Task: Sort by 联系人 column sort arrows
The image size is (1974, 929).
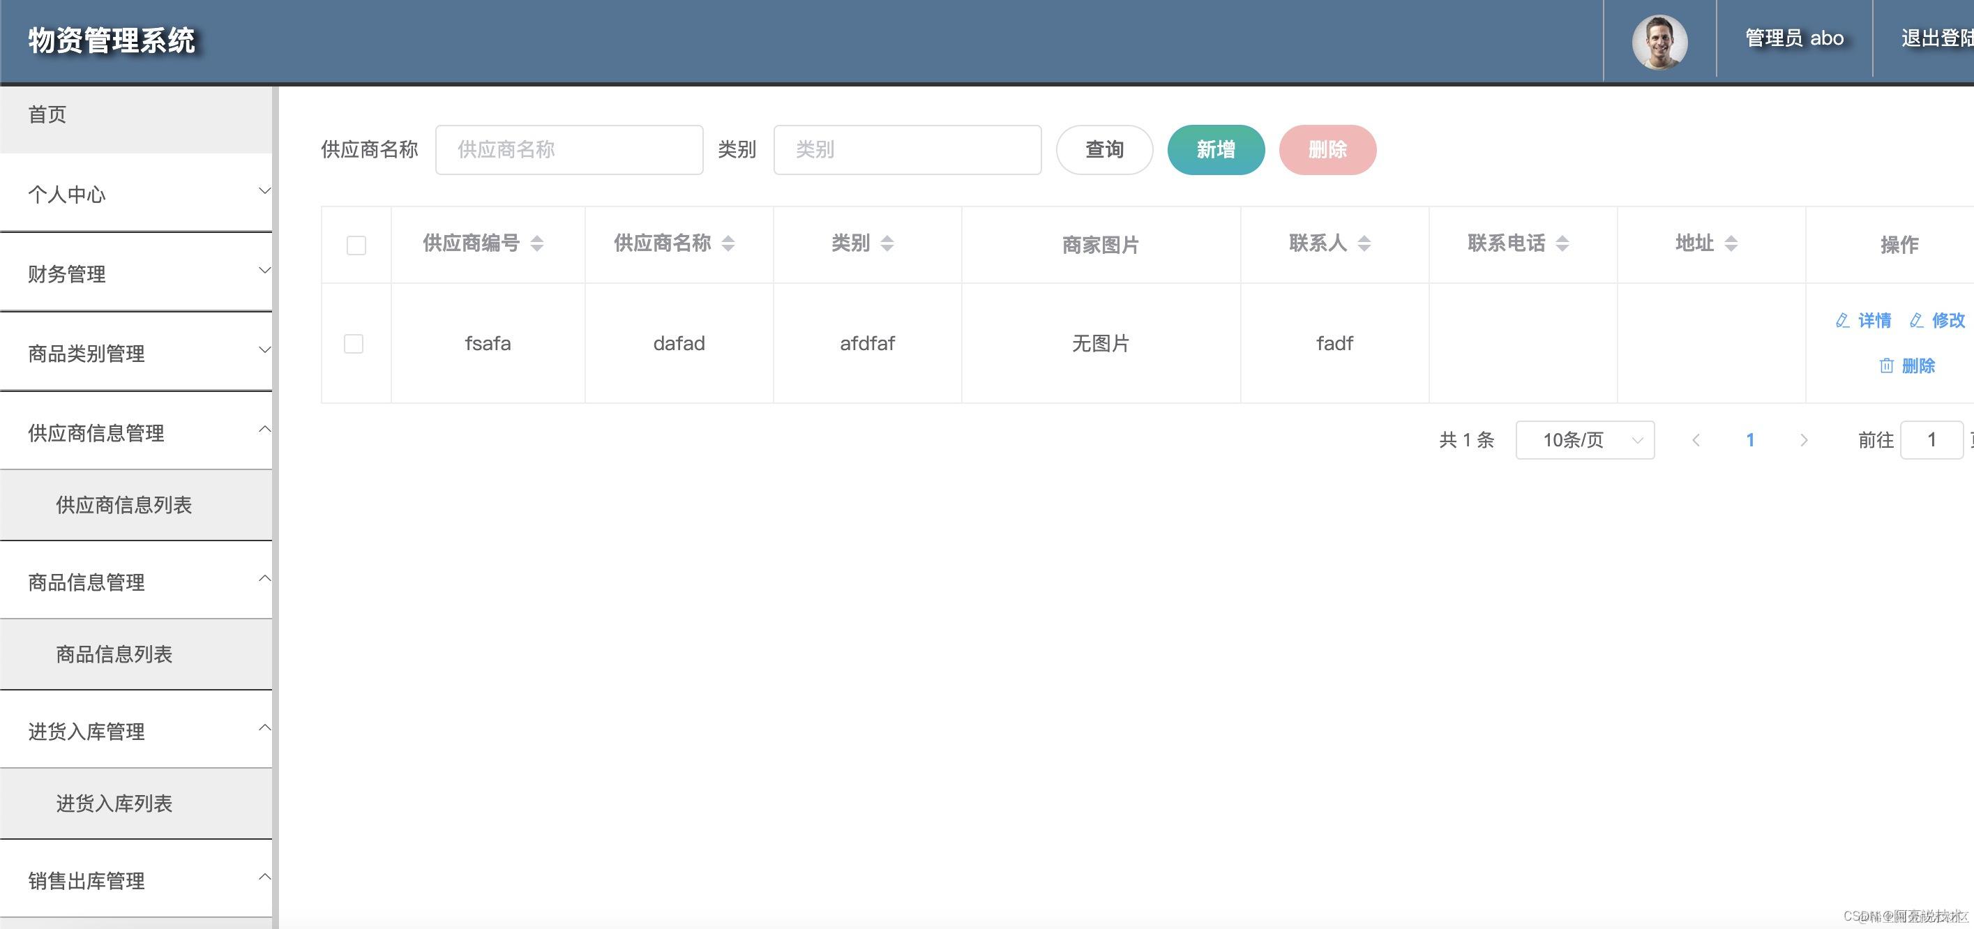Action: [1364, 243]
